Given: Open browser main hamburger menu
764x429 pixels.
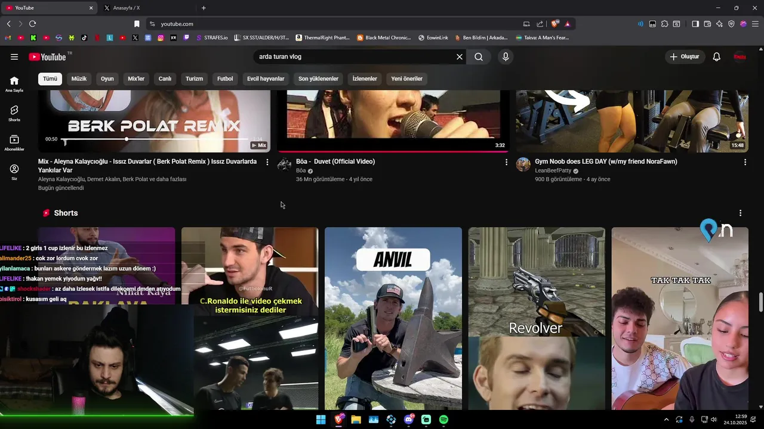Looking at the screenshot, I should pyautogui.click(x=755, y=24).
